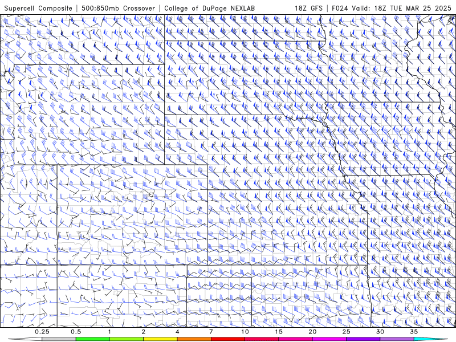Image resolution: width=456 pixels, height=342 pixels.
Task: Click the hot pink legend segment between 15 and 20
Action: point(295,339)
